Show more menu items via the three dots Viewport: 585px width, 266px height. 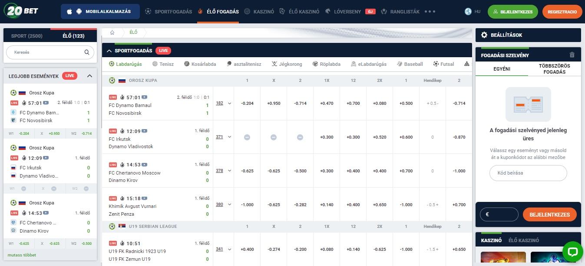point(430,12)
